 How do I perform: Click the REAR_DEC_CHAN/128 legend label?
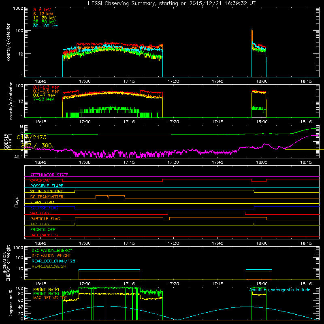coord(53,261)
